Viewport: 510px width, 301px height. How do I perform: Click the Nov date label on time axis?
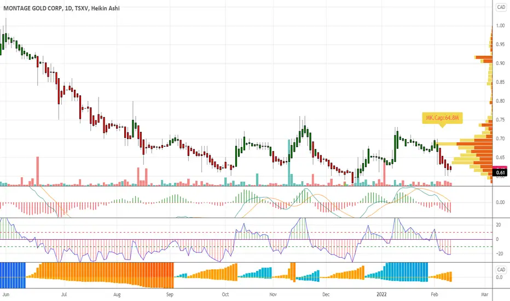(273, 294)
